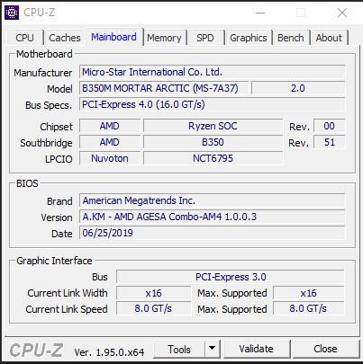Image resolution: width=363 pixels, height=364 pixels.
Task: Open the Memory tab
Action: (x=164, y=38)
